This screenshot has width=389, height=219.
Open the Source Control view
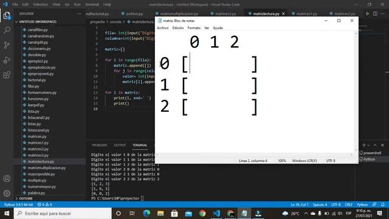(x=7, y=45)
